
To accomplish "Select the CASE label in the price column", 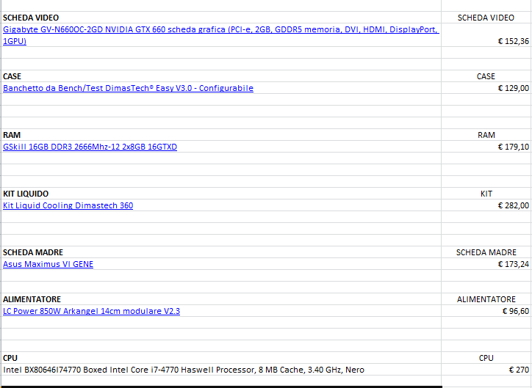I will coord(486,76).
